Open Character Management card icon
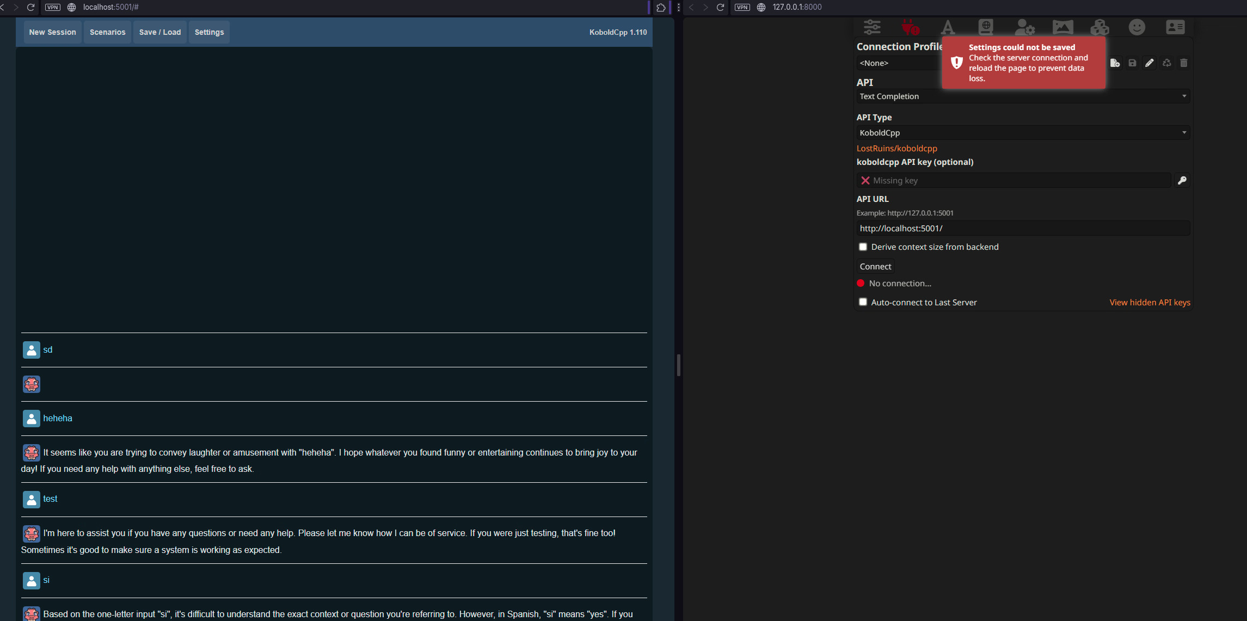The height and width of the screenshot is (621, 1247). click(1175, 27)
